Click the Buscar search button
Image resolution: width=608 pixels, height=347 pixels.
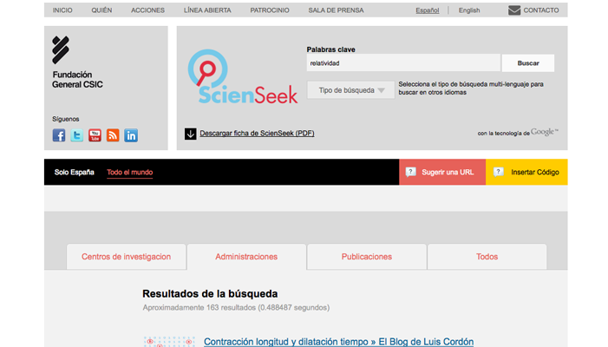(528, 63)
